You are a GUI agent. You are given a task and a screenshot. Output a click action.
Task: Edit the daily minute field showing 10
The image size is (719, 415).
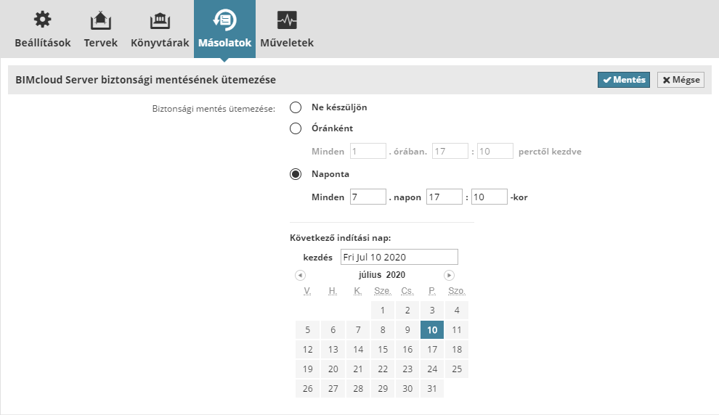coord(490,197)
